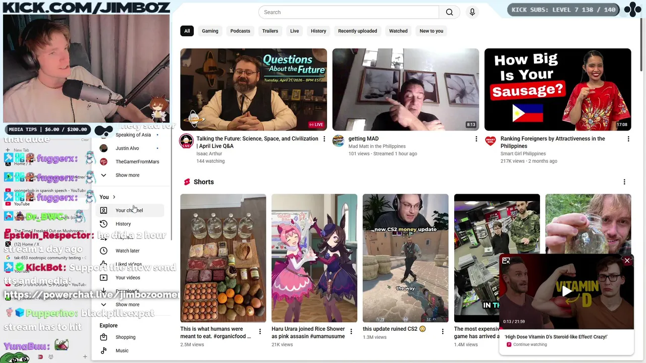The height and width of the screenshot is (363, 646).
Task: Open Shopping bag icon under Explore
Action: [x=103, y=337]
